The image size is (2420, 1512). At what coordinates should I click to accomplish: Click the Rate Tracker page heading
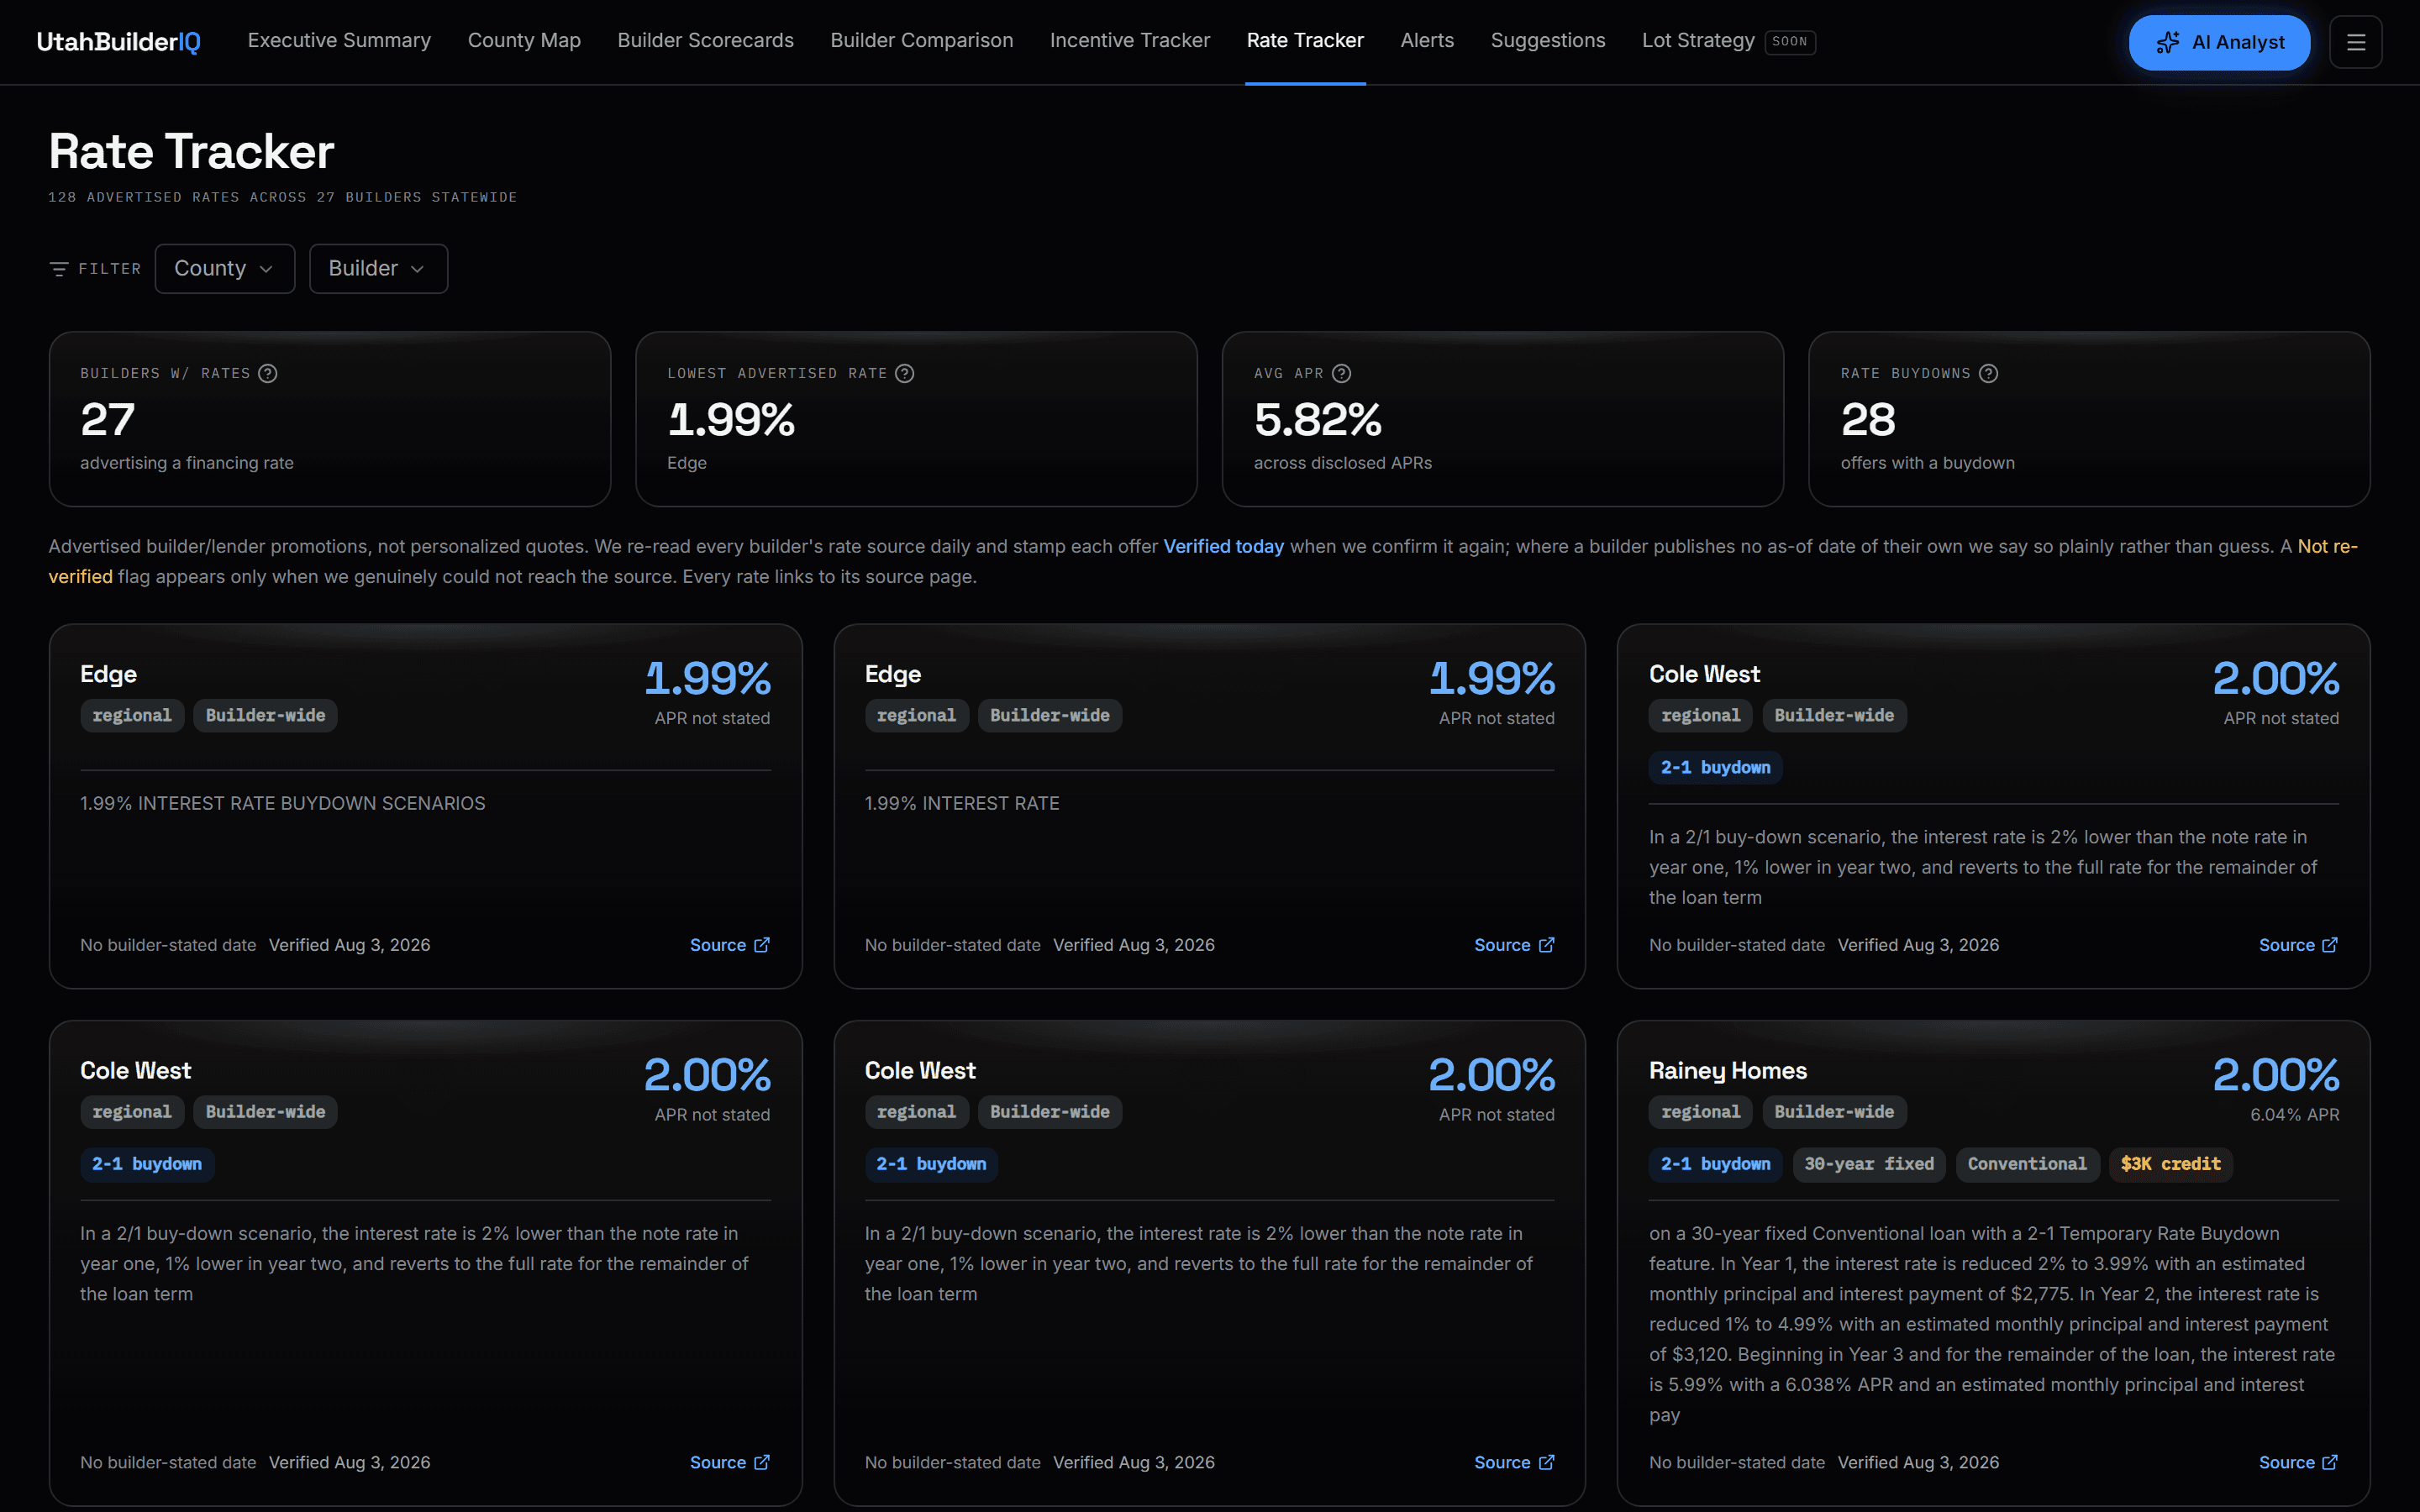pyautogui.click(x=191, y=151)
